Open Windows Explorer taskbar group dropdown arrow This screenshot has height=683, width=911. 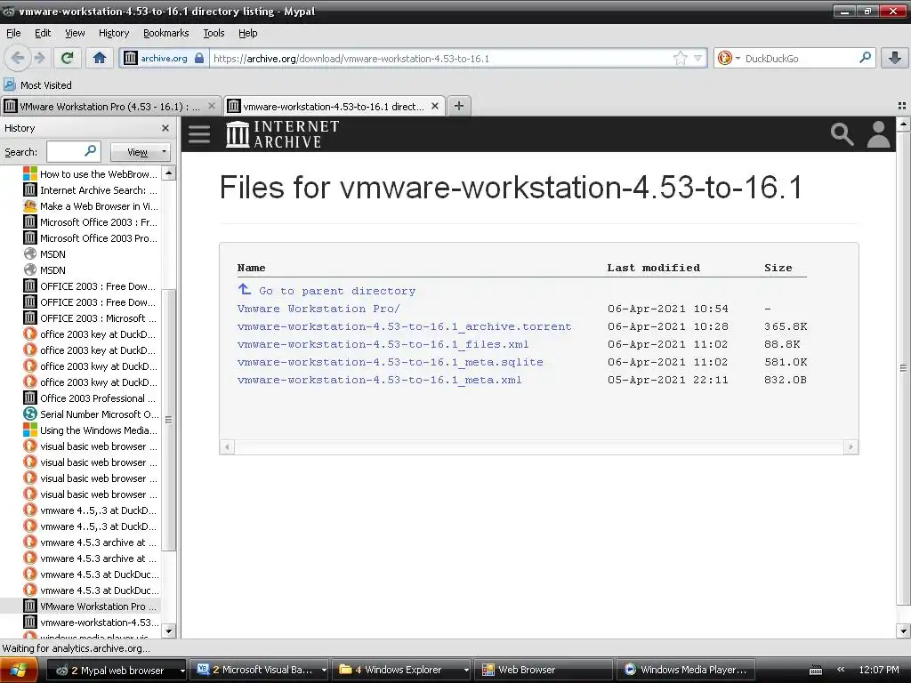pos(466,671)
